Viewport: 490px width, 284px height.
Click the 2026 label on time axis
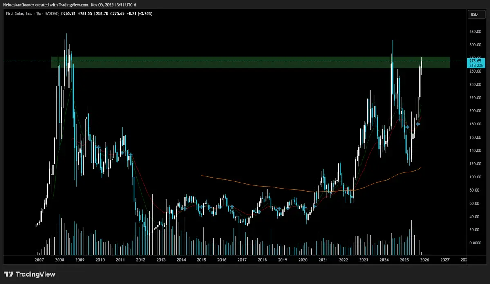pyautogui.click(x=425, y=260)
